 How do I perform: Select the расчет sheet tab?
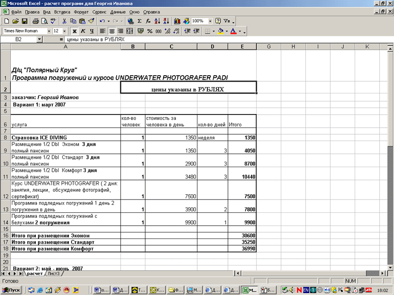click(34, 273)
